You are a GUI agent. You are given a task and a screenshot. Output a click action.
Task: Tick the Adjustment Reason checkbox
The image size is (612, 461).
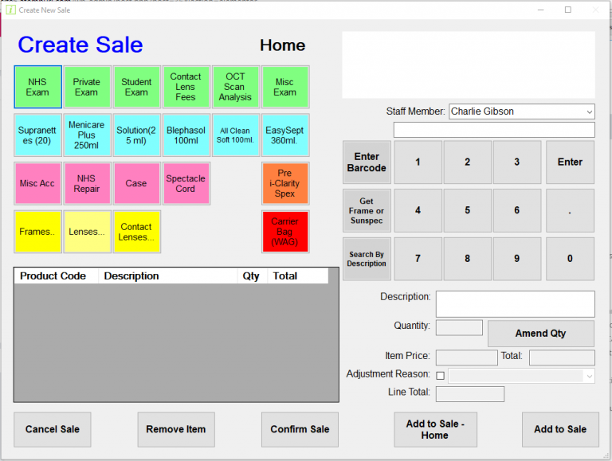[x=440, y=376]
